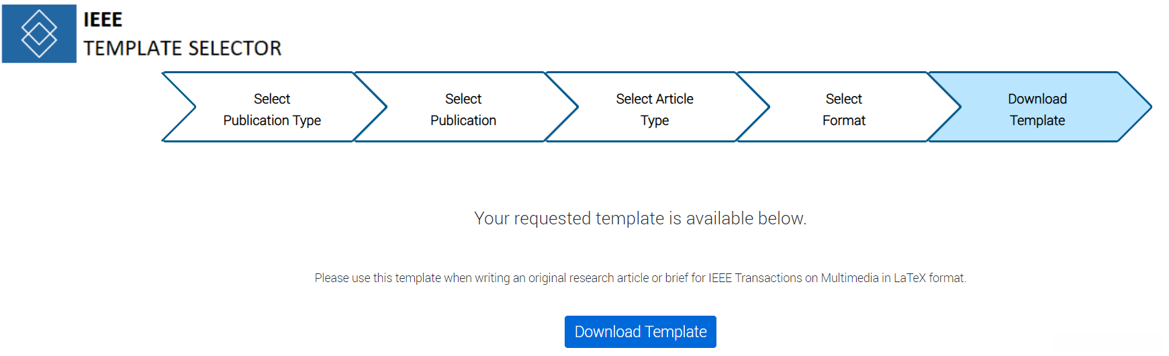Click "Please use this template" at sentence start
The height and width of the screenshot is (356, 1169).
point(377,278)
